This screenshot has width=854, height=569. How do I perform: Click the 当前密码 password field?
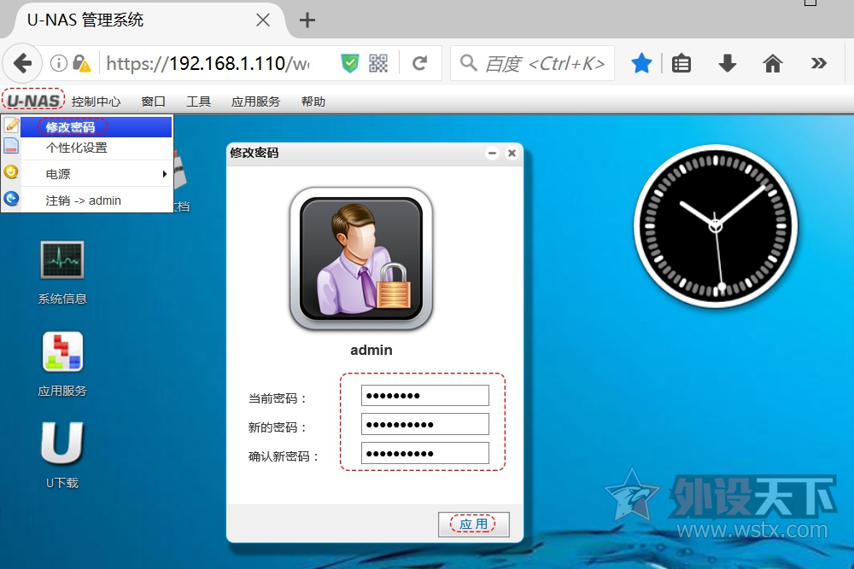click(424, 396)
